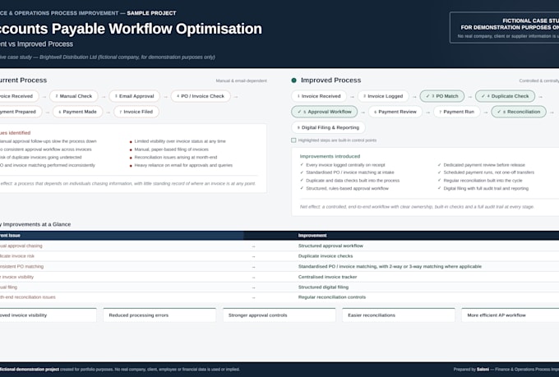Click the 'Reduced processing errors' benefit card
Viewport: 559px width, 377px height.
pos(159,315)
